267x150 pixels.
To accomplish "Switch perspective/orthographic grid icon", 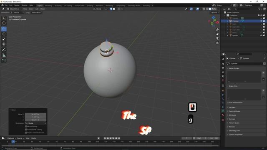I will pyautogui.click(x=217, y=42).
